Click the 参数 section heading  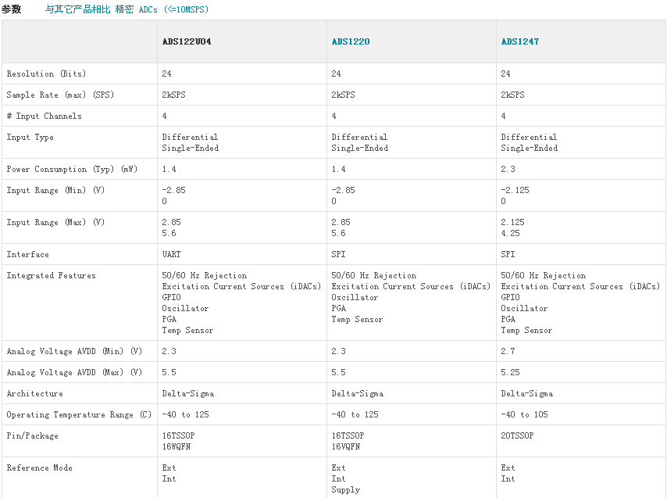pos(11,9)
